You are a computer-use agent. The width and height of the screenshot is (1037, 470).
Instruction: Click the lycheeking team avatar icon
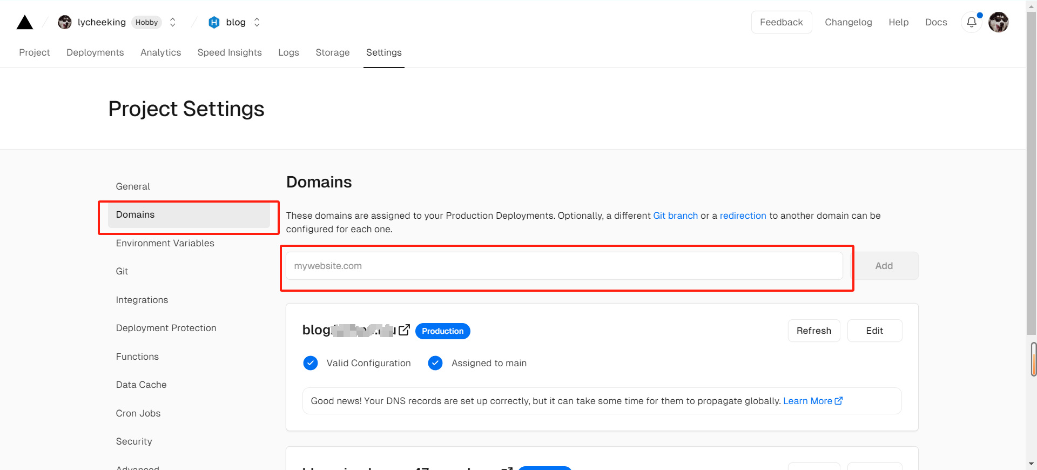click(x=65, y=22)
